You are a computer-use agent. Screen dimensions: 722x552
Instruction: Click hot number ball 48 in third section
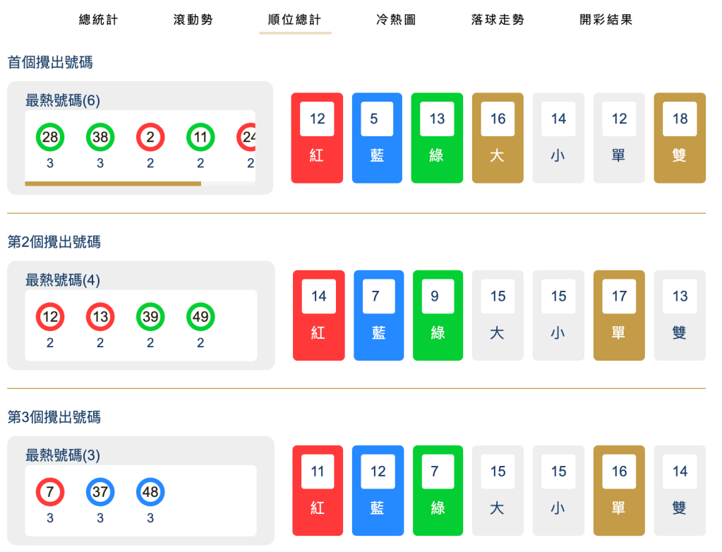click(x=150, y=493)
